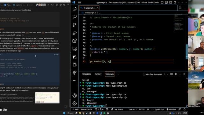This screenshot has width=204, height=115.
Task: Open the Live Share view in the activity bar
Action: 75,73
